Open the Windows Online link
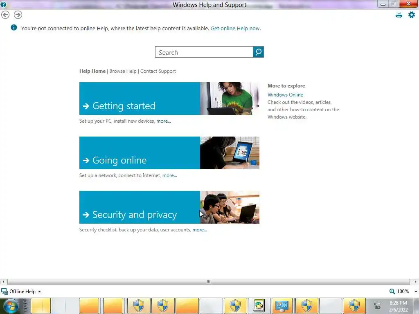 point(285,95)
